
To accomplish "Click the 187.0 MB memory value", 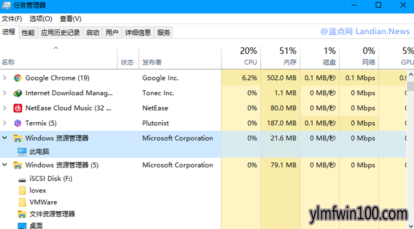I will click(281, 123).
